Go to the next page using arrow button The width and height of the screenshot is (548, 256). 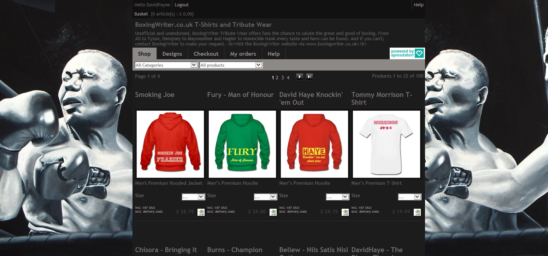[299, 77]
